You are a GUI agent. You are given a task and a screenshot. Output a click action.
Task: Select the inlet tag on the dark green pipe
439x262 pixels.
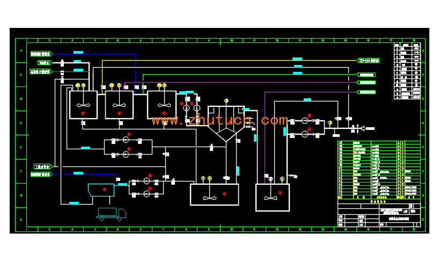point(41,71)
